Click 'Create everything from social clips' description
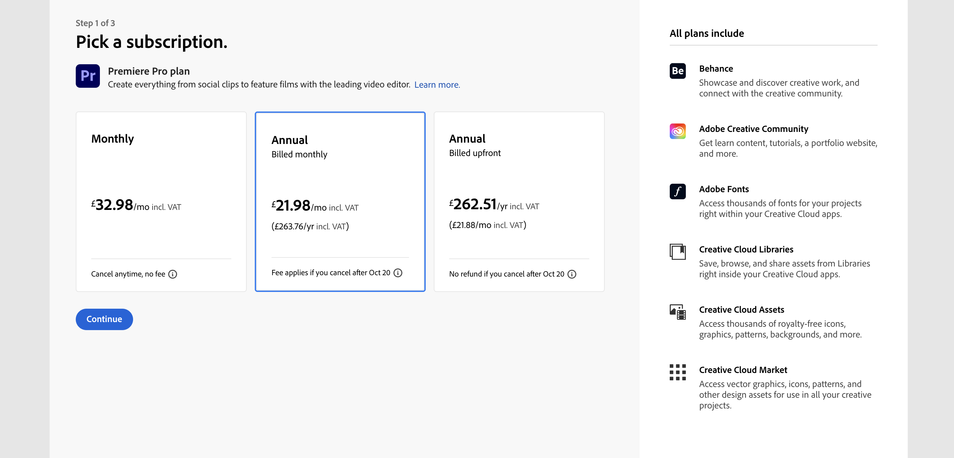Viewport: 954px width, 458px height. click(259, 85)
